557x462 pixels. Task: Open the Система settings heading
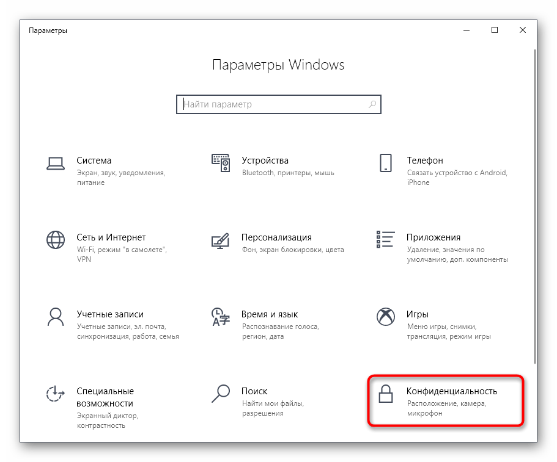(x=94, y=161)
